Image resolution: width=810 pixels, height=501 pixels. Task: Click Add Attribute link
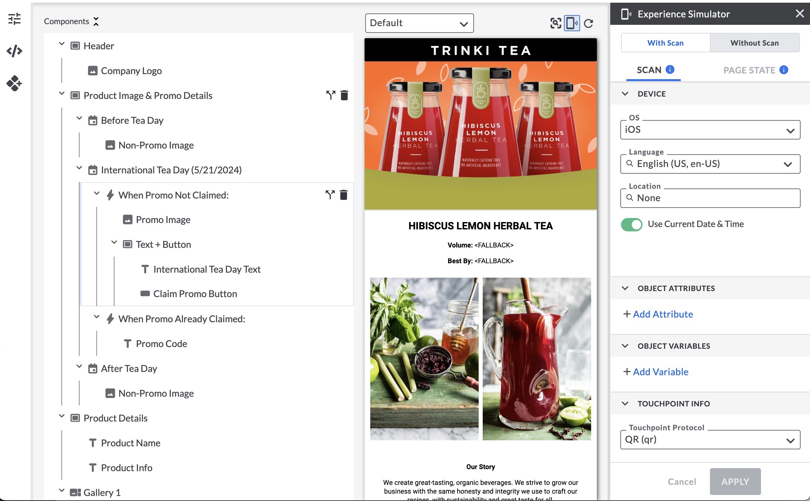658,315
